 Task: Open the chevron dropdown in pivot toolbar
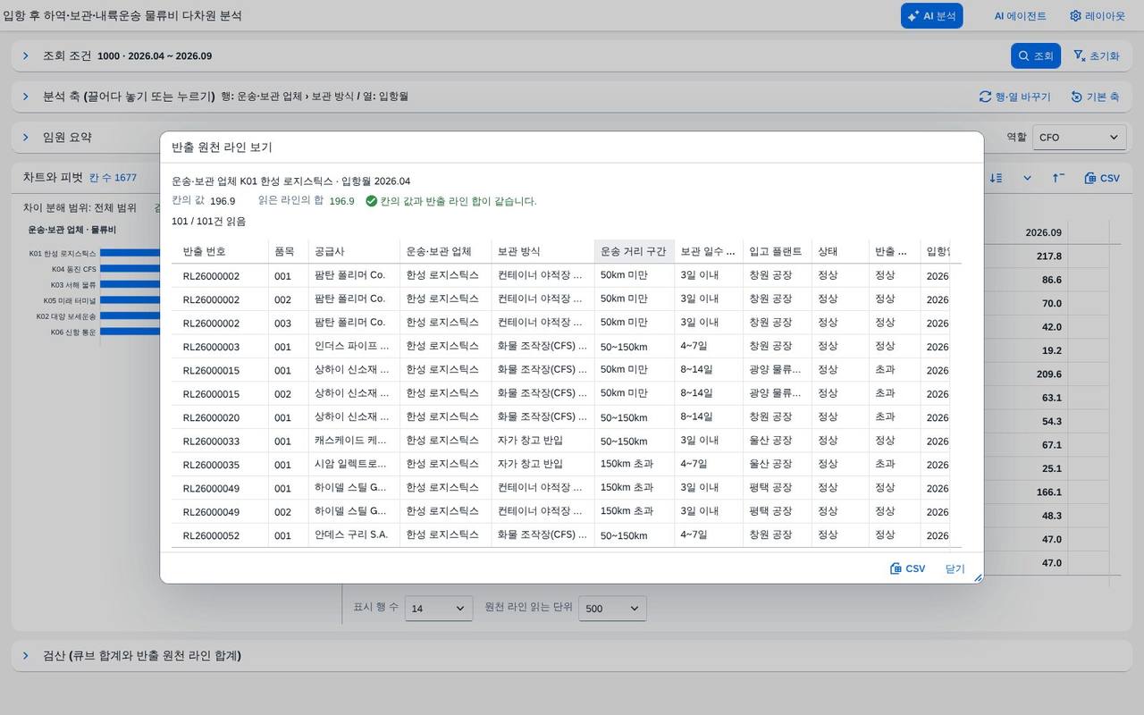1027,178
